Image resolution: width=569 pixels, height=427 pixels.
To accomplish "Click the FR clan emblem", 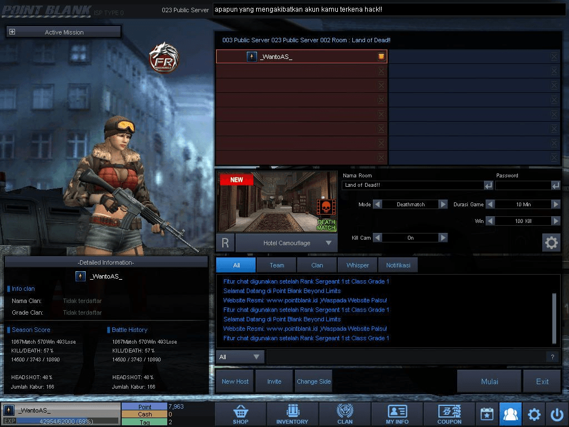I will click(164, 58).
